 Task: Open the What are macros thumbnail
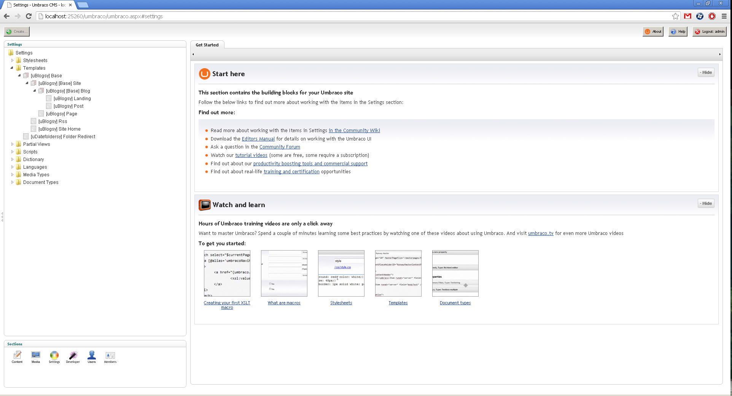coord(284,273)
